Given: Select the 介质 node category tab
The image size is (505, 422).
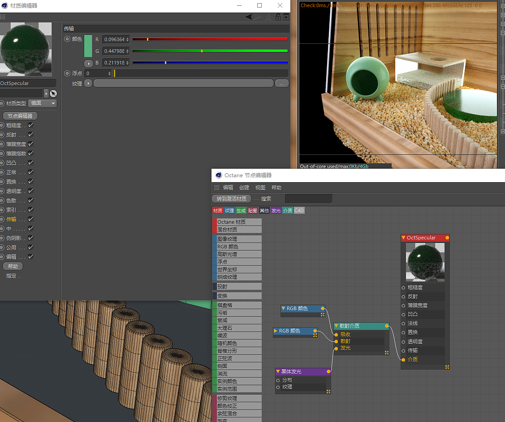Looking at the screenshot, I should tap(288, 210).
